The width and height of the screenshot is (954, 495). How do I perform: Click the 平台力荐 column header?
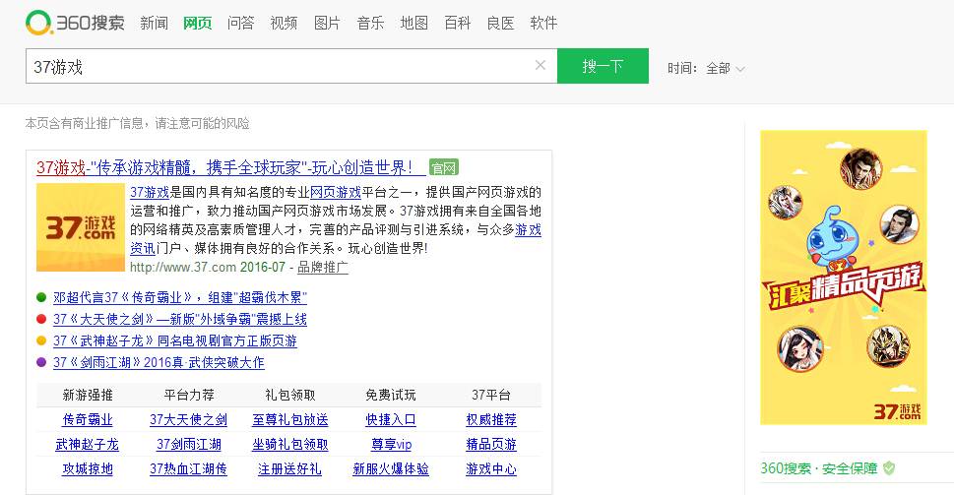click(189, 396)
